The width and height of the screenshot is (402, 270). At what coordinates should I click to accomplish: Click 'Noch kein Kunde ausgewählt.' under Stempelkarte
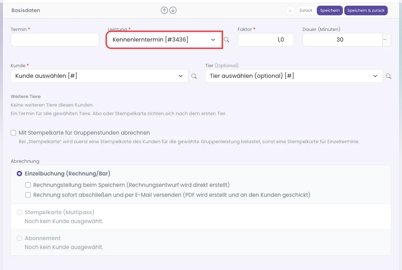coord(64,221)
